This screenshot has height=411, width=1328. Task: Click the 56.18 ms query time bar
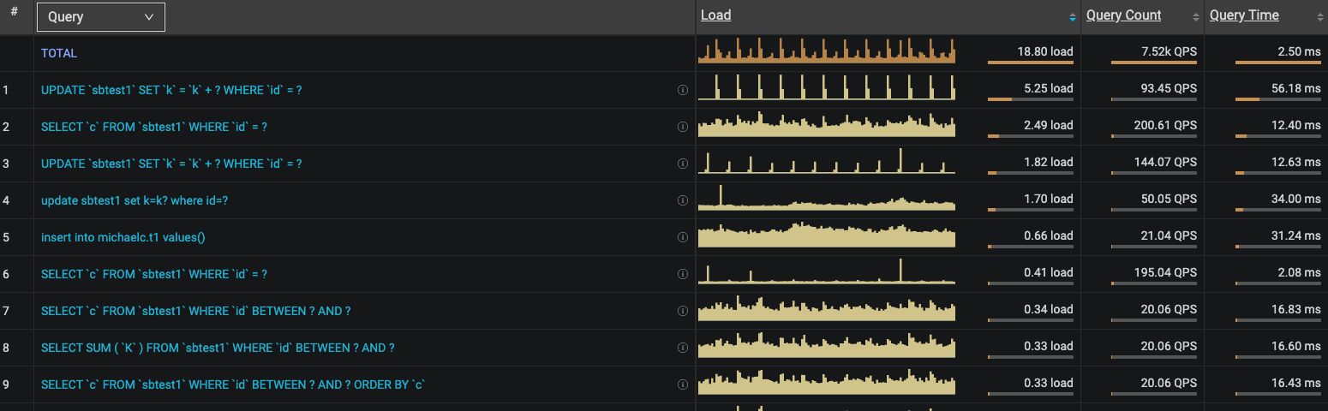pyautogui.click(x=1277, y=99)
